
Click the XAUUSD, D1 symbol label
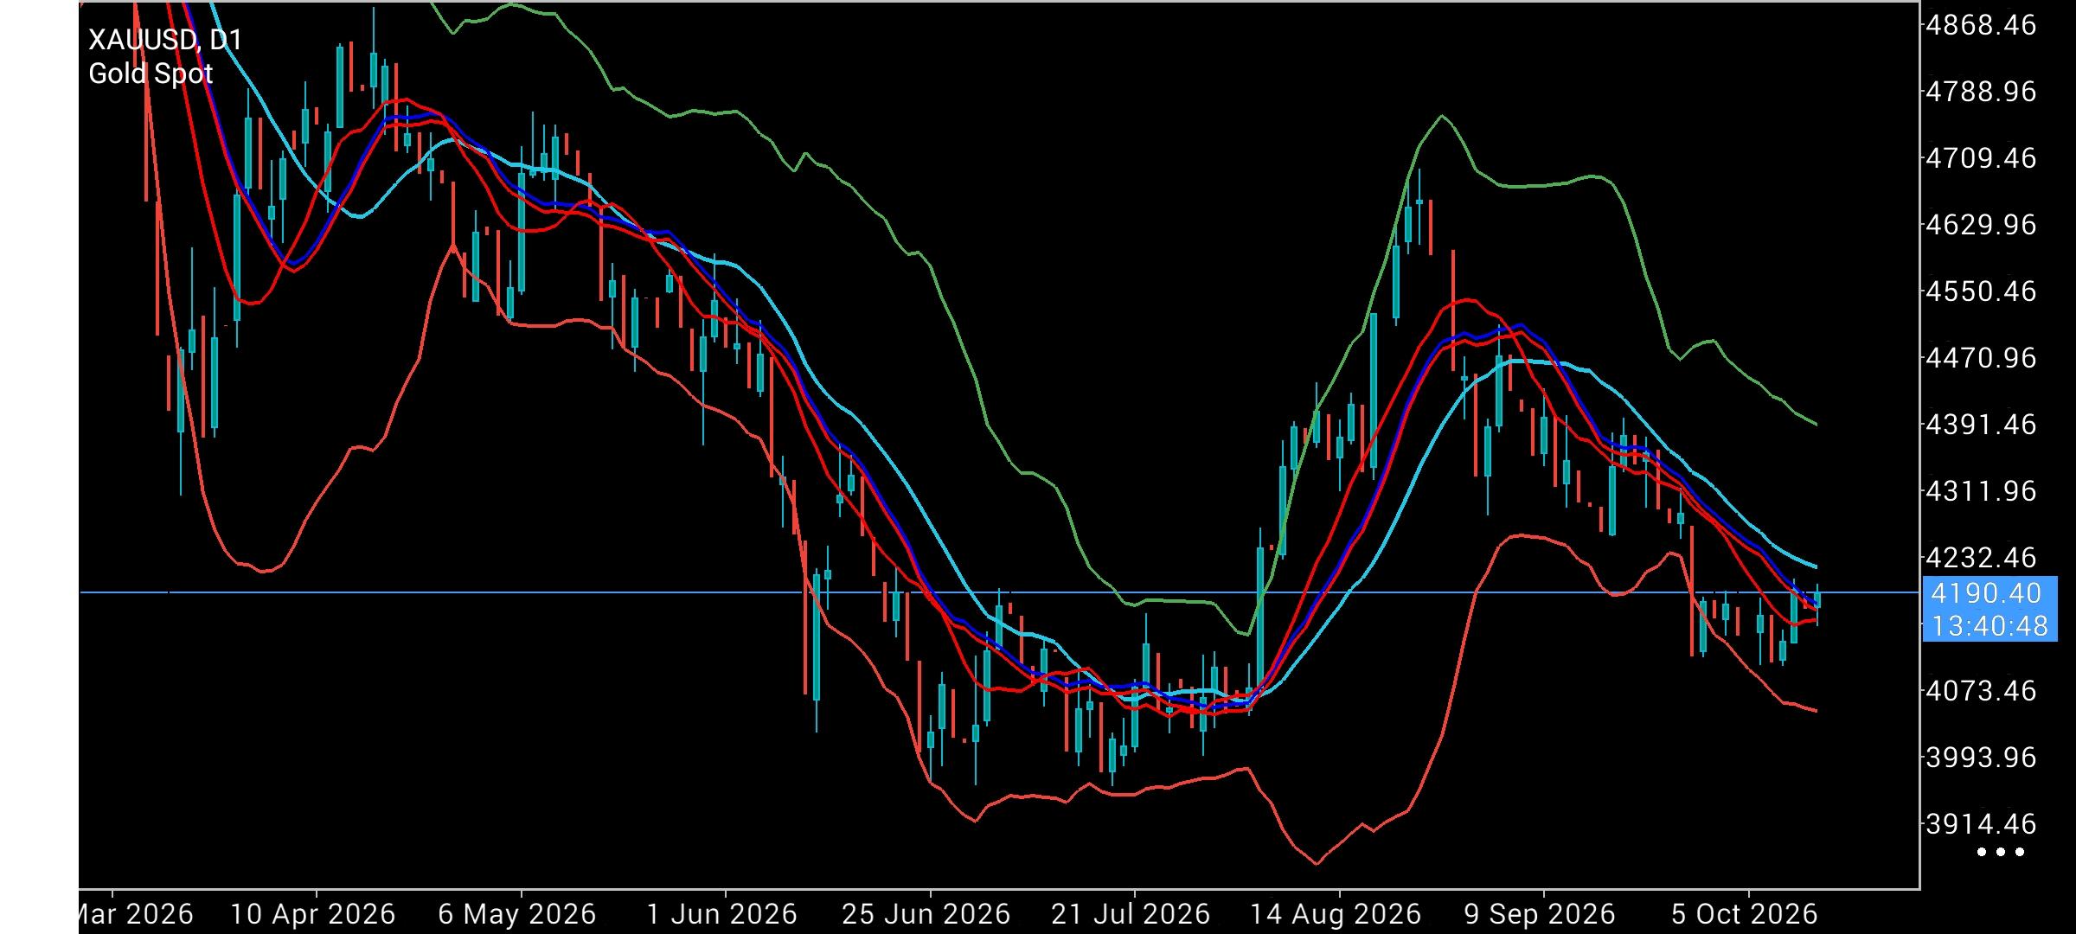pos(165,40)
